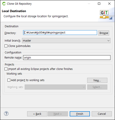
Task: Go to previous page with Back button
Action: (x=37, y=114)
